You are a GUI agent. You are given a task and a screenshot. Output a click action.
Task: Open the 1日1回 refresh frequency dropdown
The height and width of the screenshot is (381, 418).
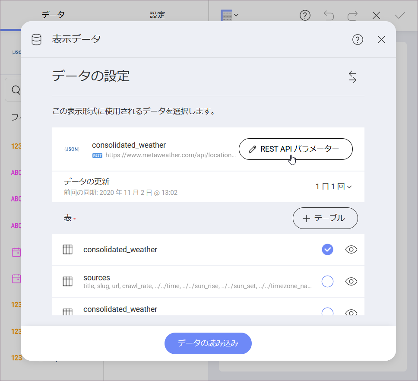[x=333, y=186]
